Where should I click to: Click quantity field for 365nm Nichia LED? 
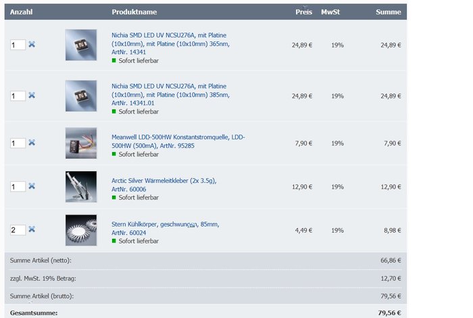coord(18,45)
